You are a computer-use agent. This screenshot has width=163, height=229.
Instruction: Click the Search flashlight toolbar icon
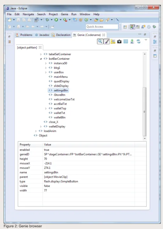108,20
